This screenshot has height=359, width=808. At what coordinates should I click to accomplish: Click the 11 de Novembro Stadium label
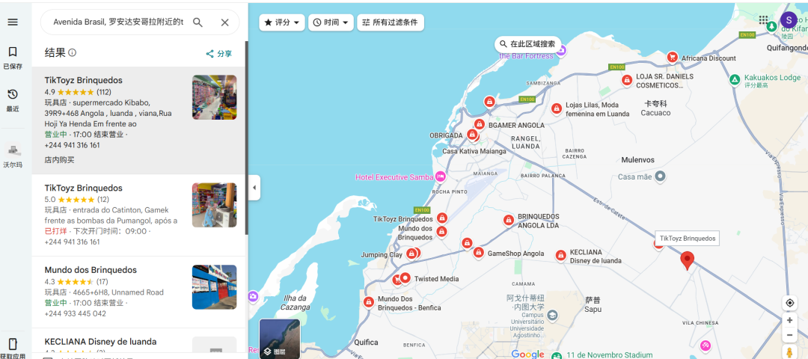coord(610,355)
